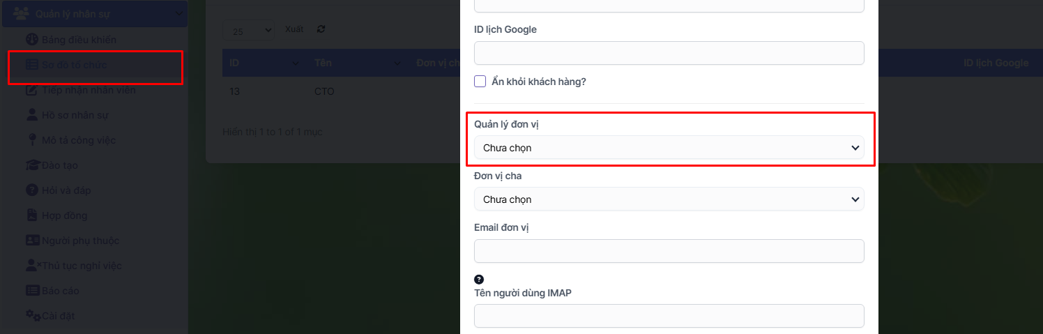1043x334 pixels.
Task: Open the Đơn vị cha dropdown
Action: point(669,199)
